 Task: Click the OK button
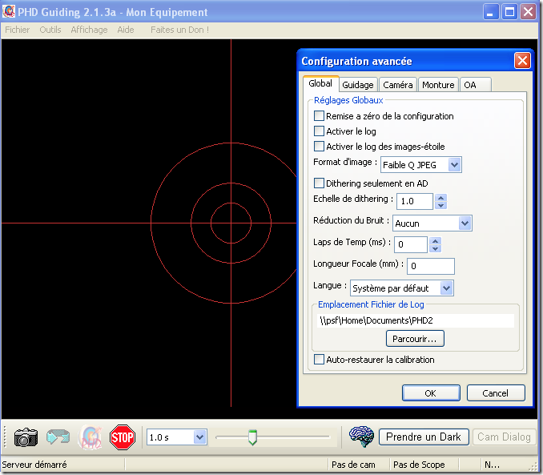pyautogui.click(x=431, y=392)
